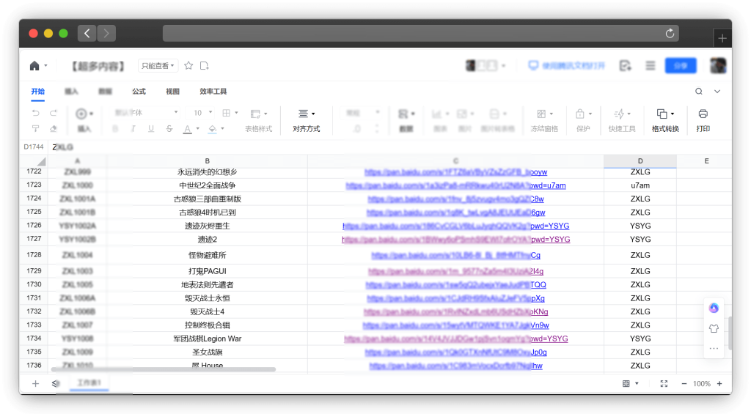
Task: Select column D header
Action: (x=640, y=160)
